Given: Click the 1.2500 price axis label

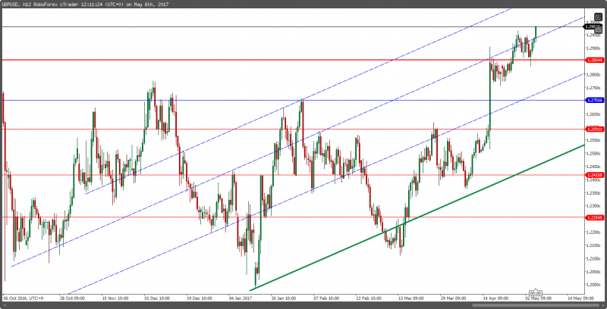Looking at the screenshot, I should point(592,153).
